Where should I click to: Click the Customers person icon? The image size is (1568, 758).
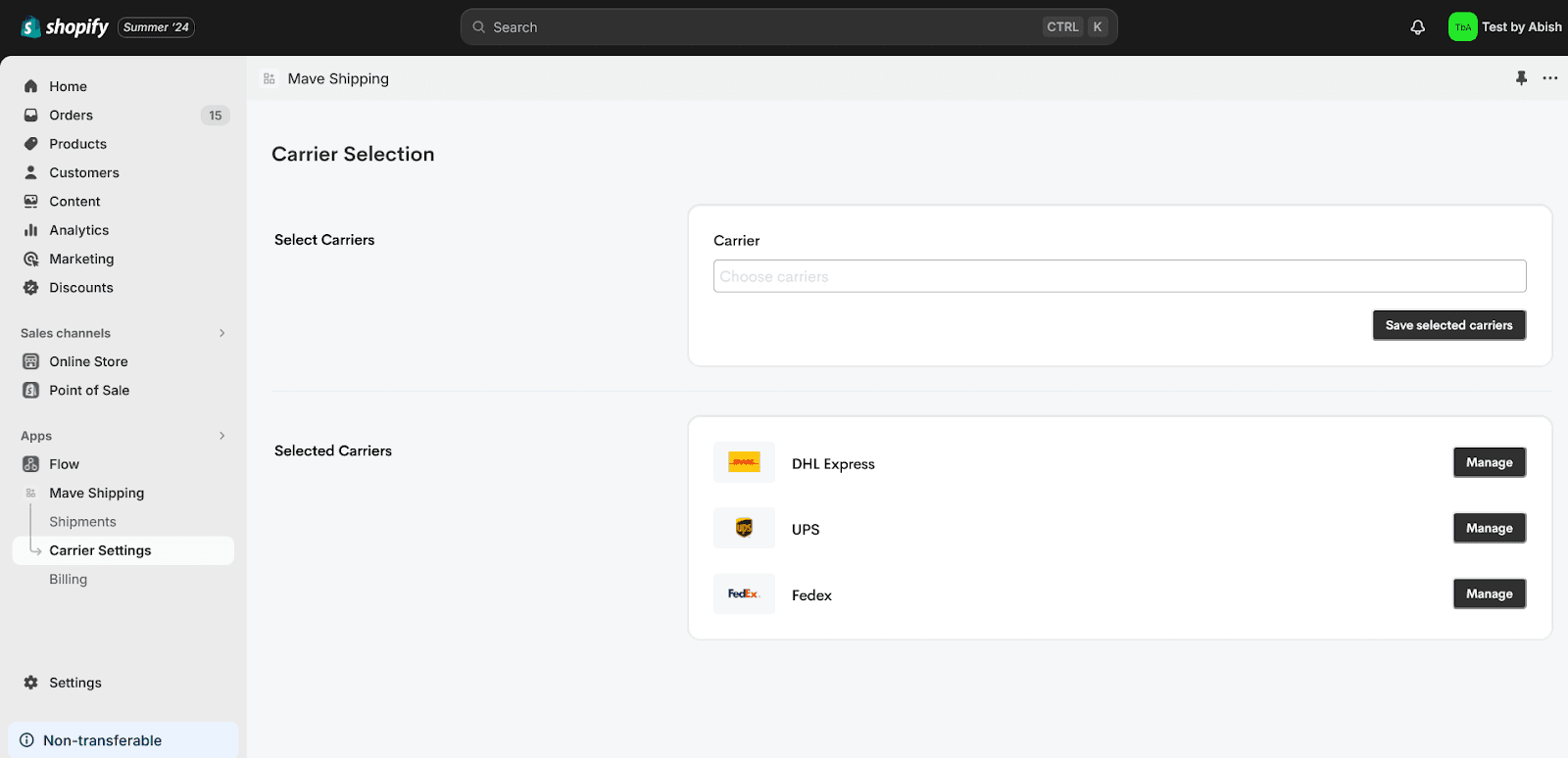coord(31,172)
